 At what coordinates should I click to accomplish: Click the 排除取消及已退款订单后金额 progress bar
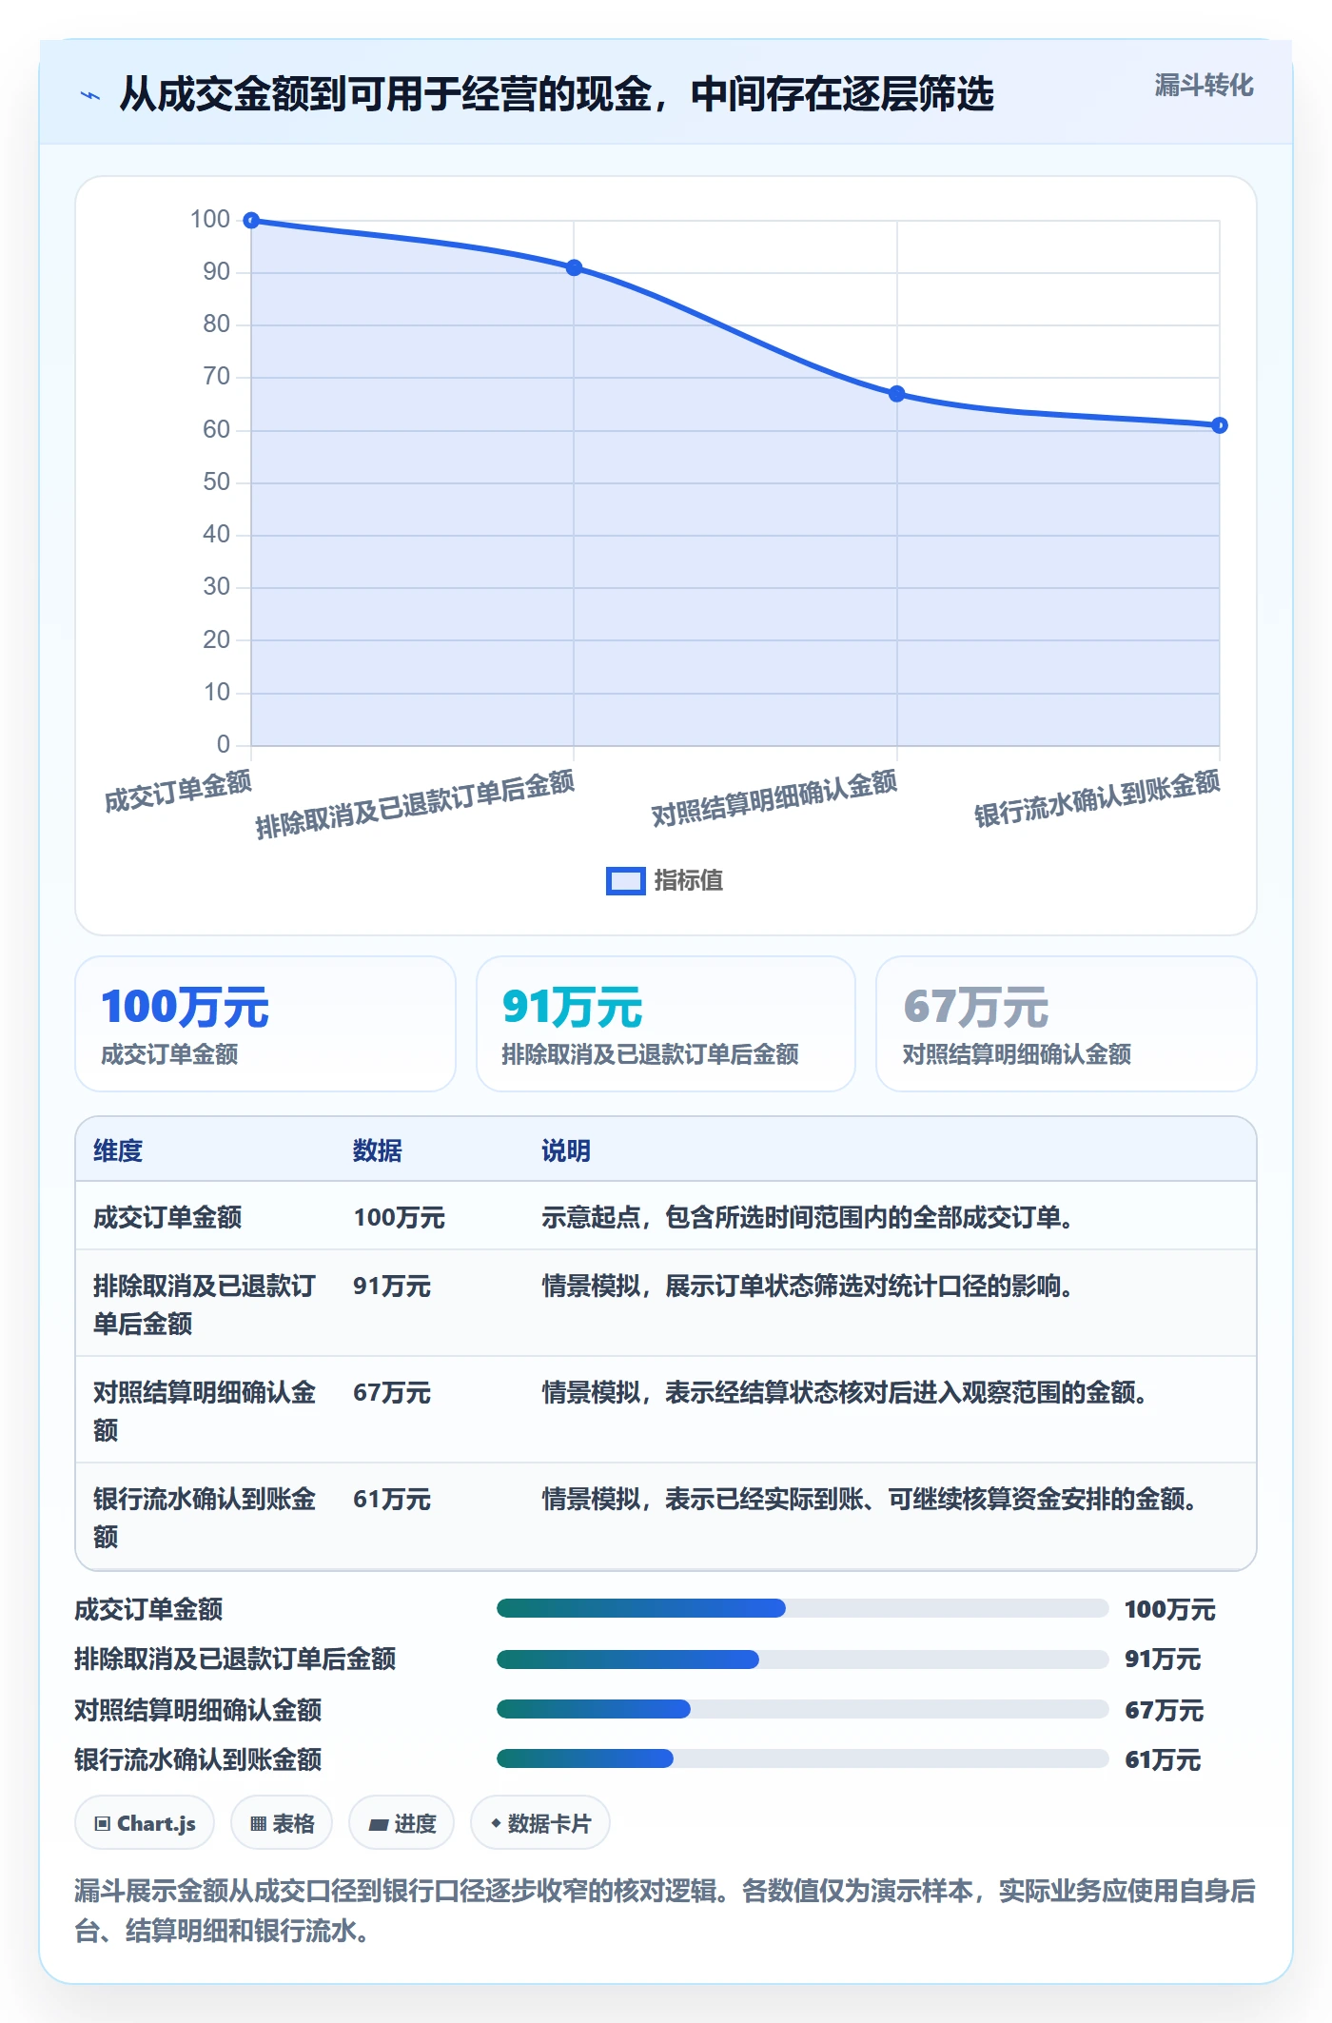pos(802,1660)
